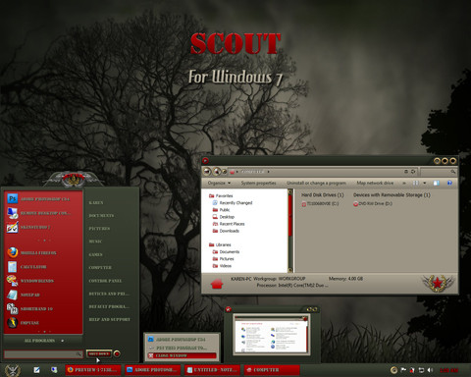
Task: Click the Shut Down button
Action: click(99, 353)
